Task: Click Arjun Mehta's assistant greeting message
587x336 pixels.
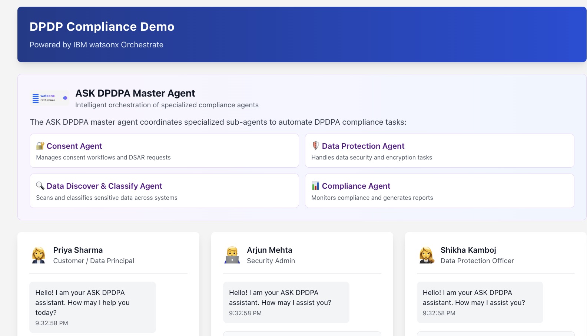Action: (286, 302)
